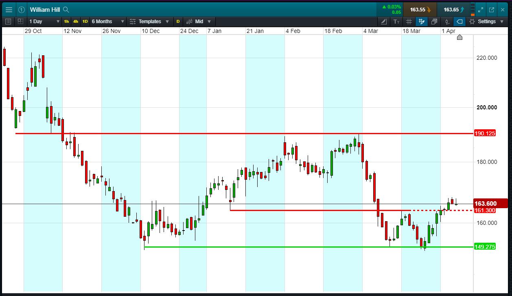Viewport: 512px width, 296px height.
Task: Open the hamburger main menu
Action: coord(9,10)
